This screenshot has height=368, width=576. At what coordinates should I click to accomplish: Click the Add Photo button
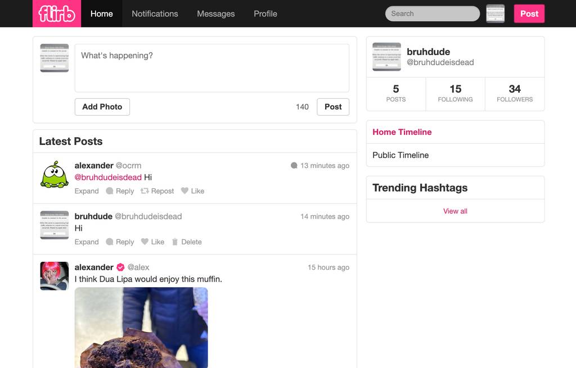point(102,107)
